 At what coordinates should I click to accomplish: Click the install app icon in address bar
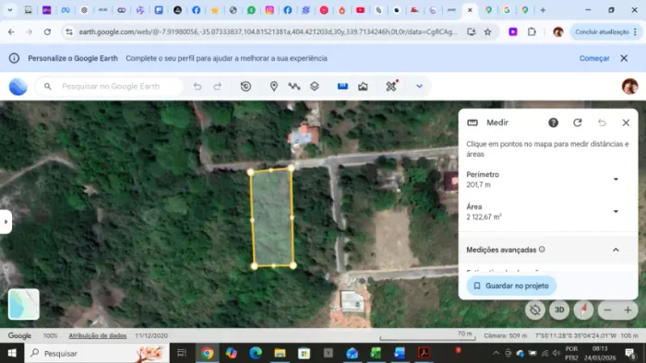coord(471,31)
